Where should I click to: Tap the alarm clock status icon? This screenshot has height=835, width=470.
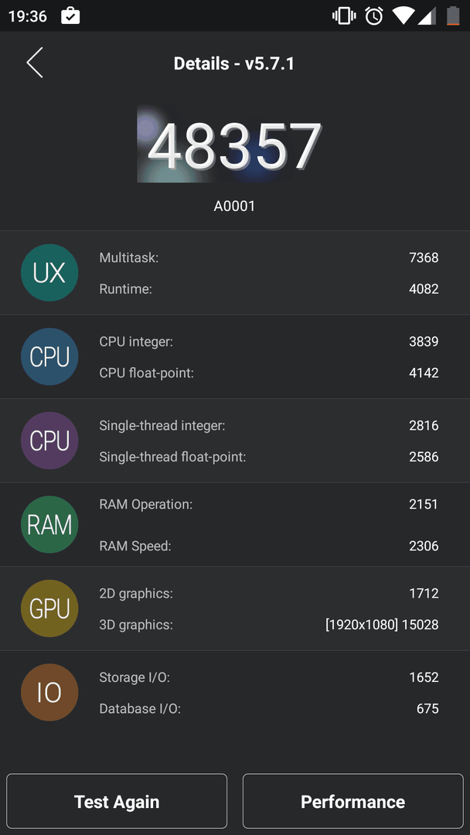click(374, 16)
